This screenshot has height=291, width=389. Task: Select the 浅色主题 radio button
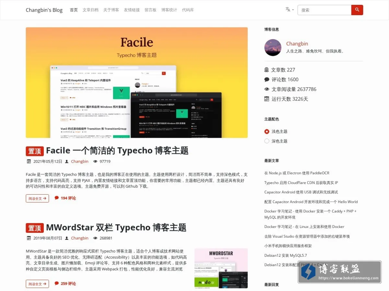tap(267, 131)
